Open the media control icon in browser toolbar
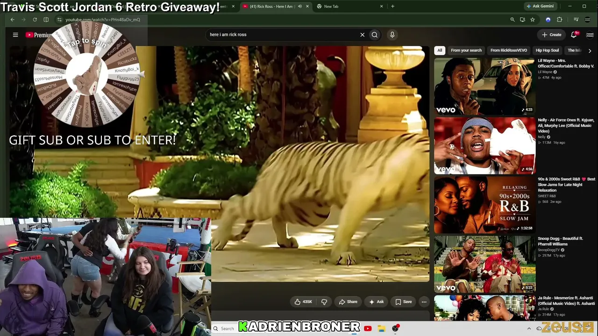598x336 pixels. (x=576, y=20)
